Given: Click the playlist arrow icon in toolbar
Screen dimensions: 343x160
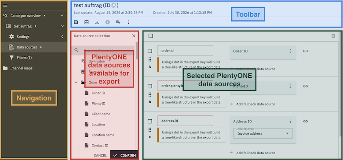Looking at the screenshot, I should coord(118,22).
